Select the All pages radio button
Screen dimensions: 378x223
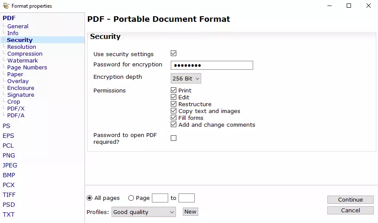(x=90, y=198)
